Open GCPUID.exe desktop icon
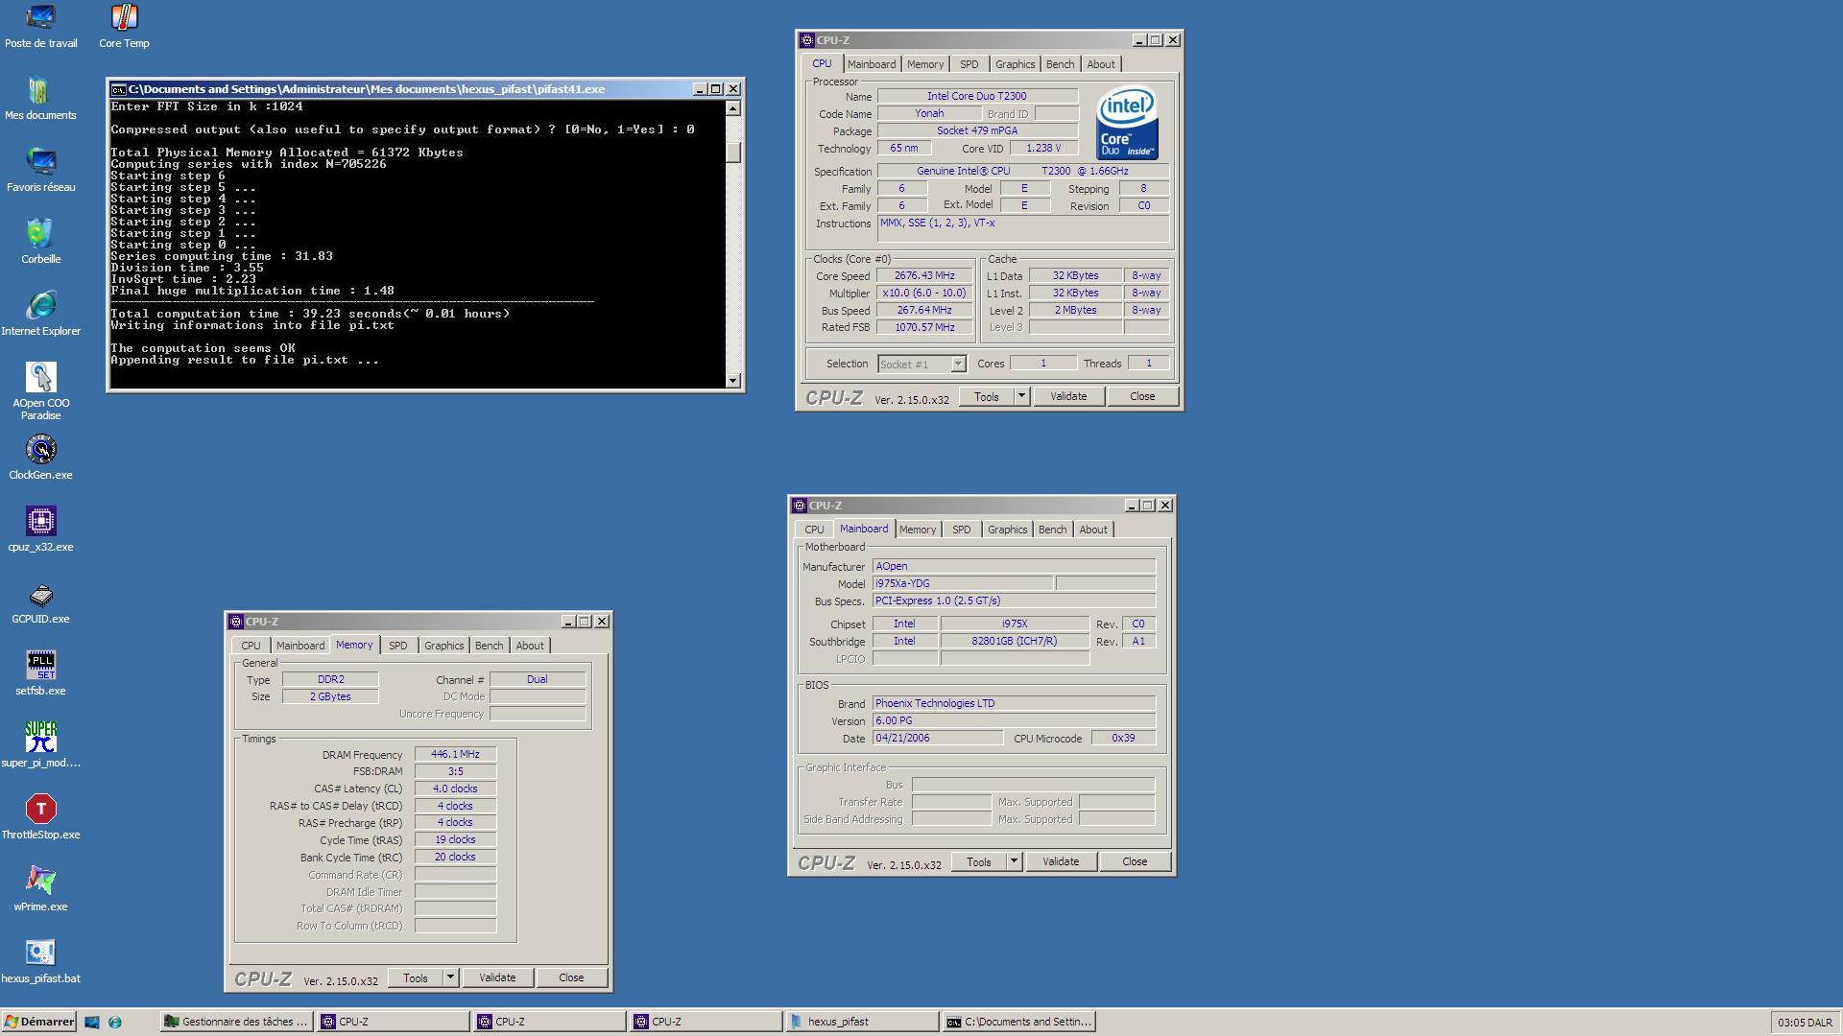The height and width of the screenshot is (1036, 1843). click(x=40, y=602)
